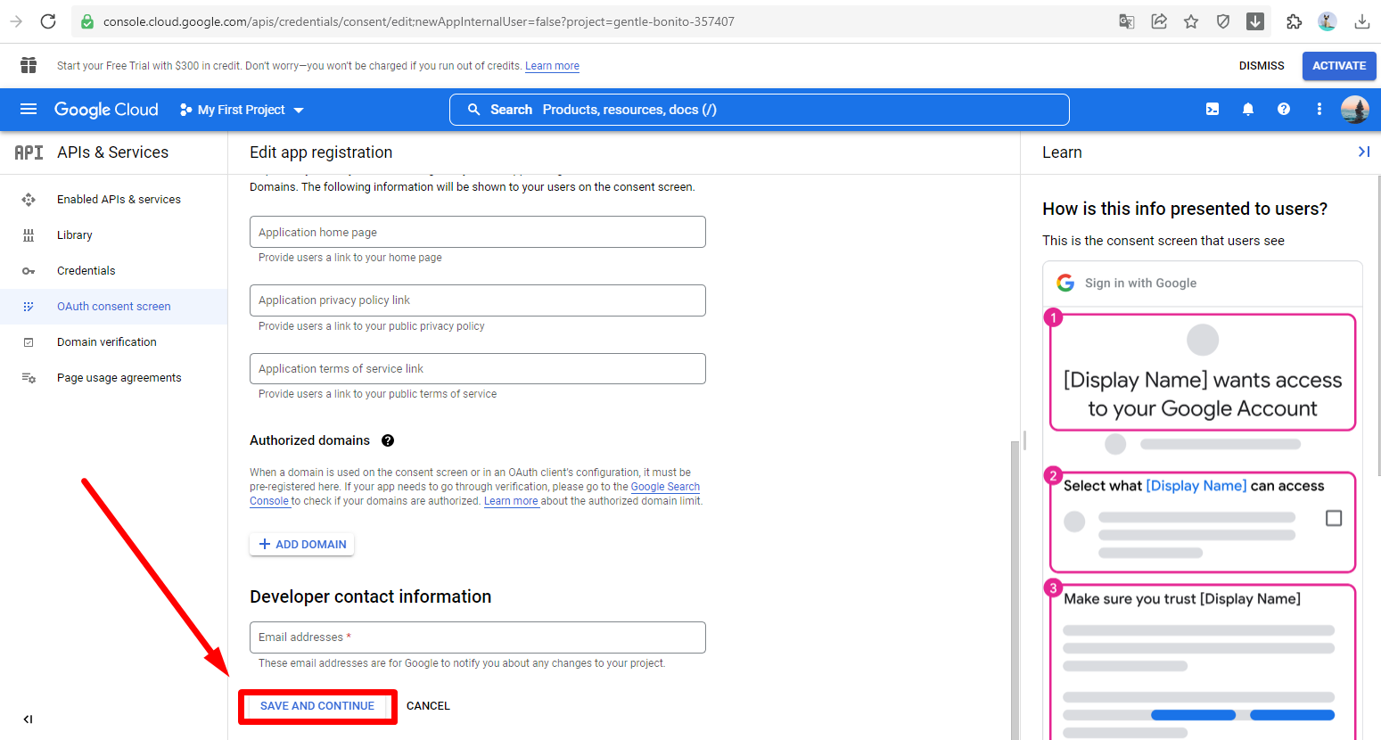Toggle the checkbox in consent preview
Viewport: 1381px width, 740px height.
[x=1334, y=518]
